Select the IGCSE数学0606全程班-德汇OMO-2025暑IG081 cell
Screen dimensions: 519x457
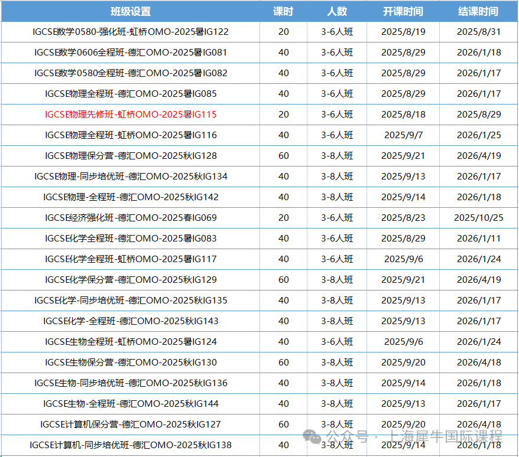[x=131, y=53]
